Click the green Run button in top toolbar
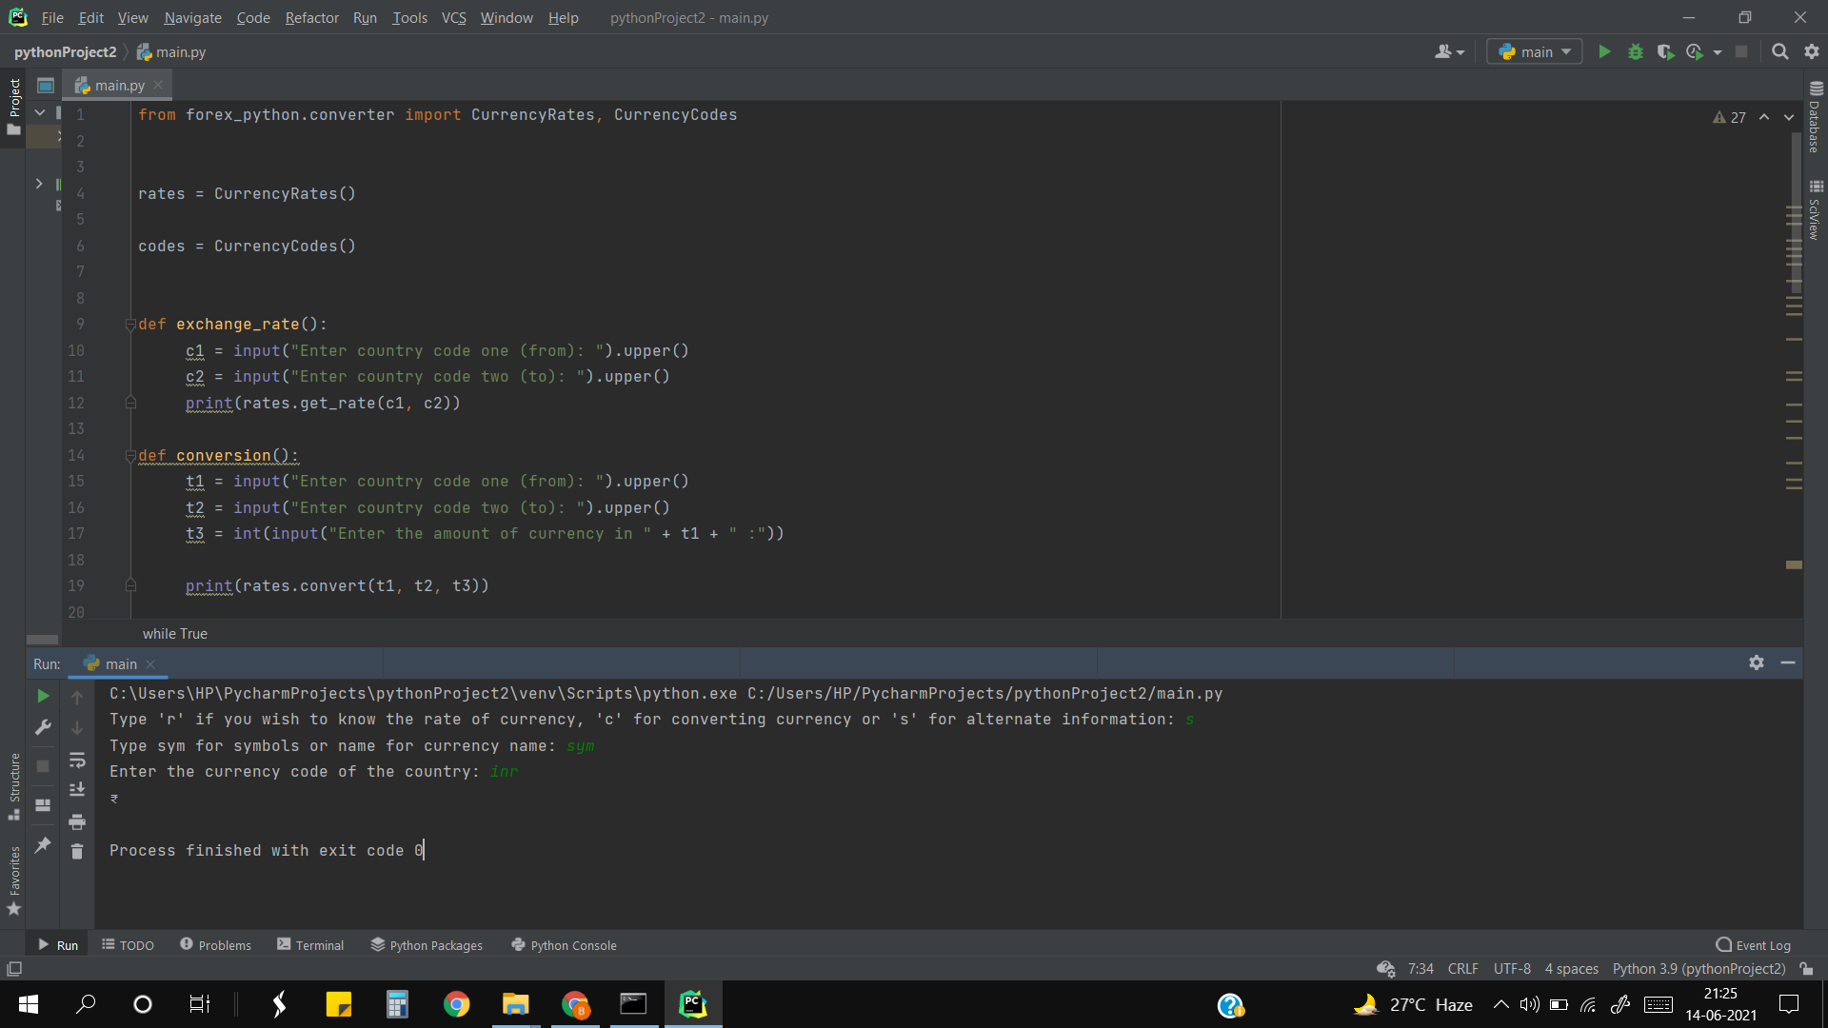Screen dimensions: 1828x1028 tap(1604, 52)
